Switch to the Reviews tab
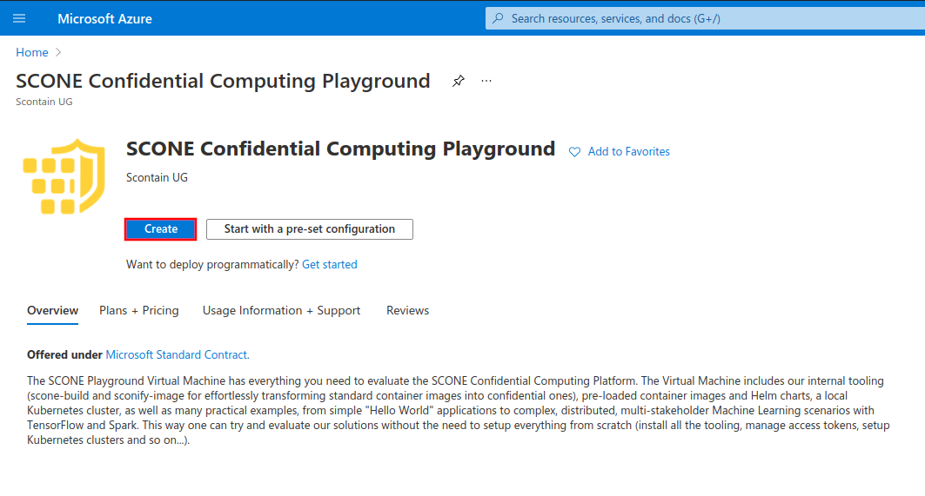925x496 pixels. (407, 310)
